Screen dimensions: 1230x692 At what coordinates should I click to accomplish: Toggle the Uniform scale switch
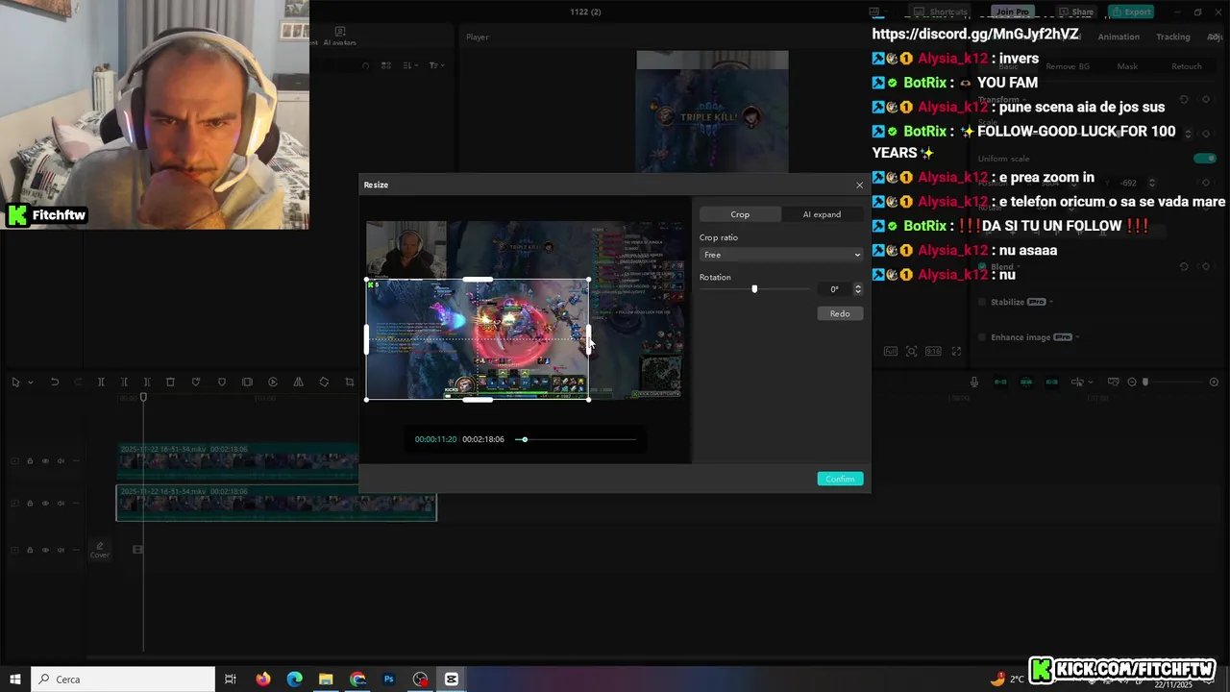pos(1204,159)
